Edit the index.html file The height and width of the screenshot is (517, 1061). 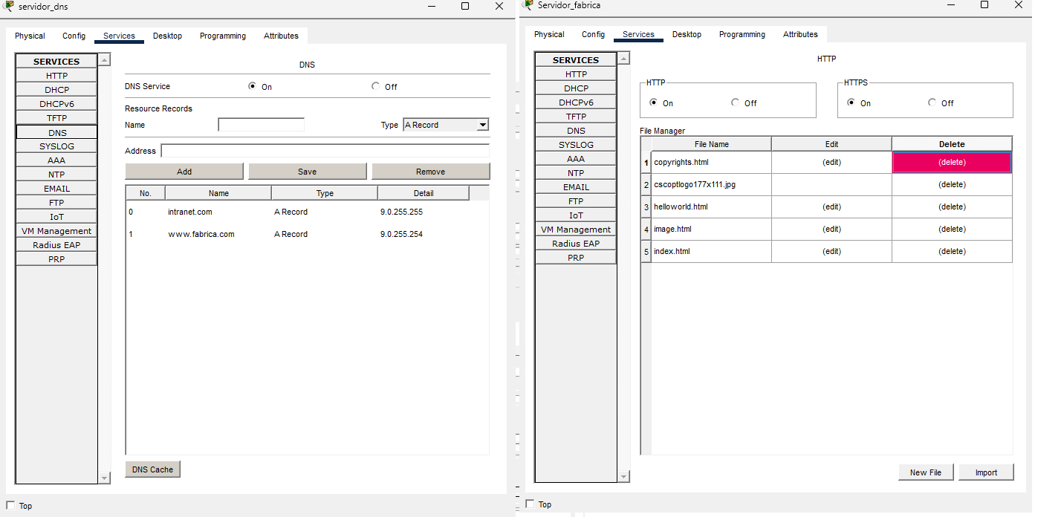pyautogui.click(x=831, y=251)
